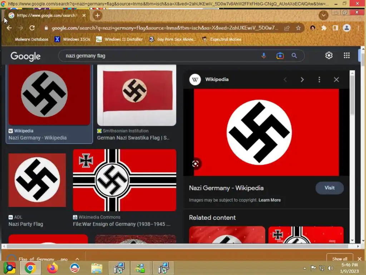Open Firefox from the taskbar
Image resolution: width=366 pixels, height=275 pixels.
(x=53, y=268)
